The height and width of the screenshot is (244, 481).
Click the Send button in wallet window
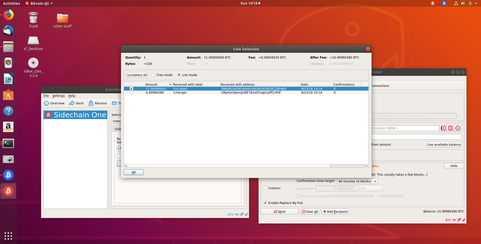pos(280,211)
